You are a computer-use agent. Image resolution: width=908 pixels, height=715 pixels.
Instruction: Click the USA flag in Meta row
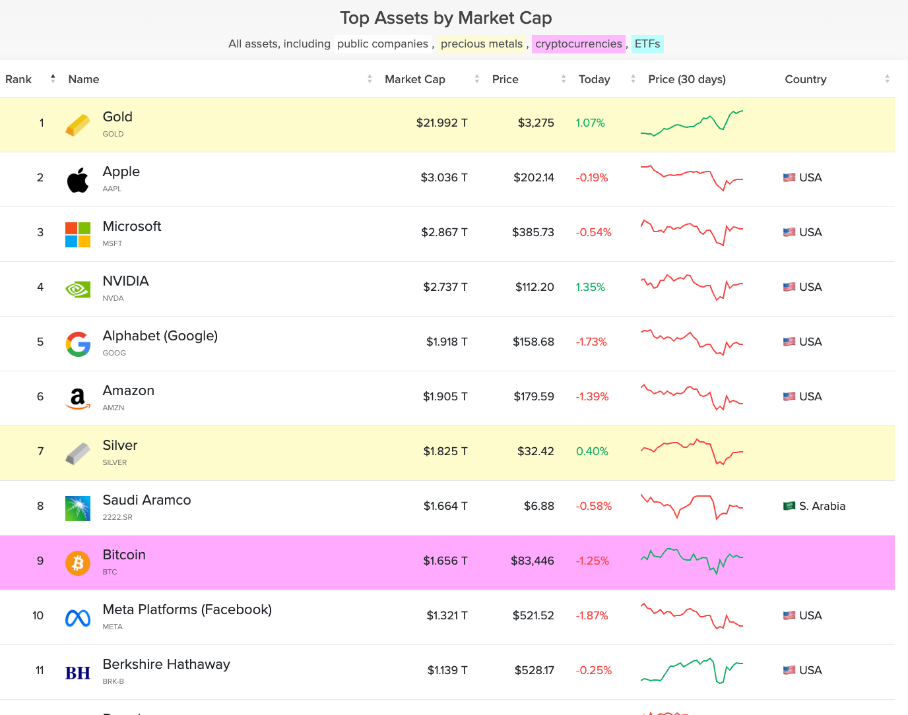[x=789, y=615]
